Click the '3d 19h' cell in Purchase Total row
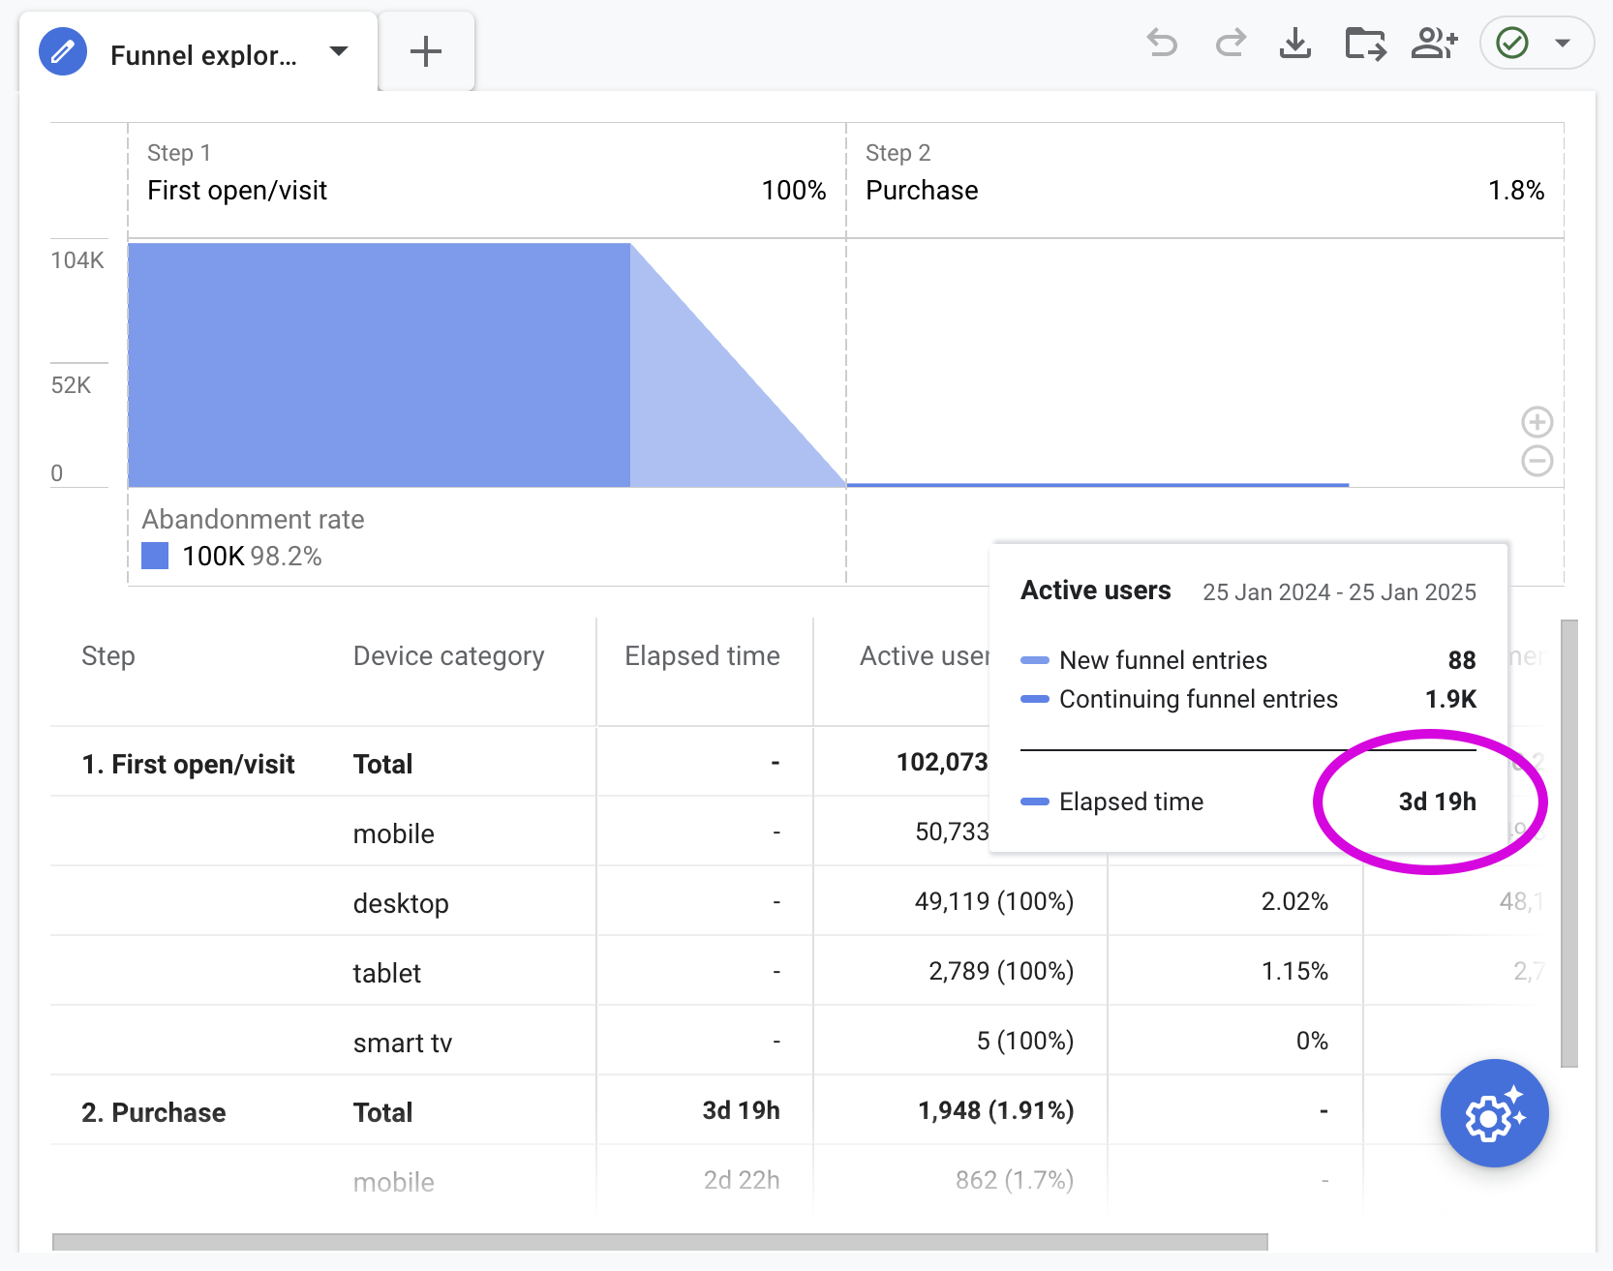The width and height of the screenshot is (1613, 1271). tap(741, 1111)
